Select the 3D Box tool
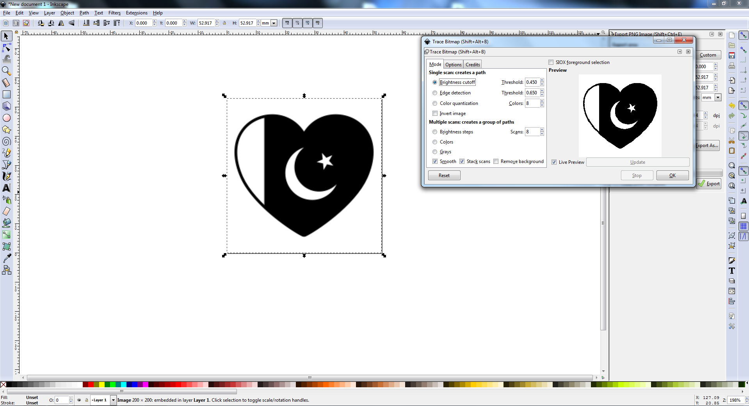This screenshot has width=749, height=406. click(x=7, y=106)
